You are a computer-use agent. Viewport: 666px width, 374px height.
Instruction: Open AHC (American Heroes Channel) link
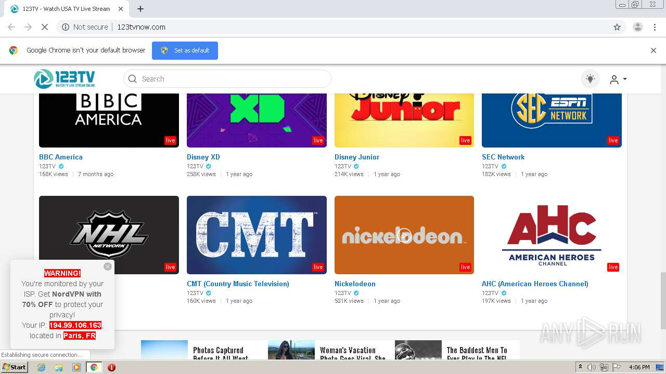[x=535, y=284]
